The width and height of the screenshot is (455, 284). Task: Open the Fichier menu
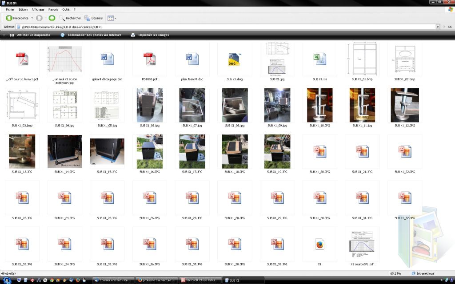point(10,10)
